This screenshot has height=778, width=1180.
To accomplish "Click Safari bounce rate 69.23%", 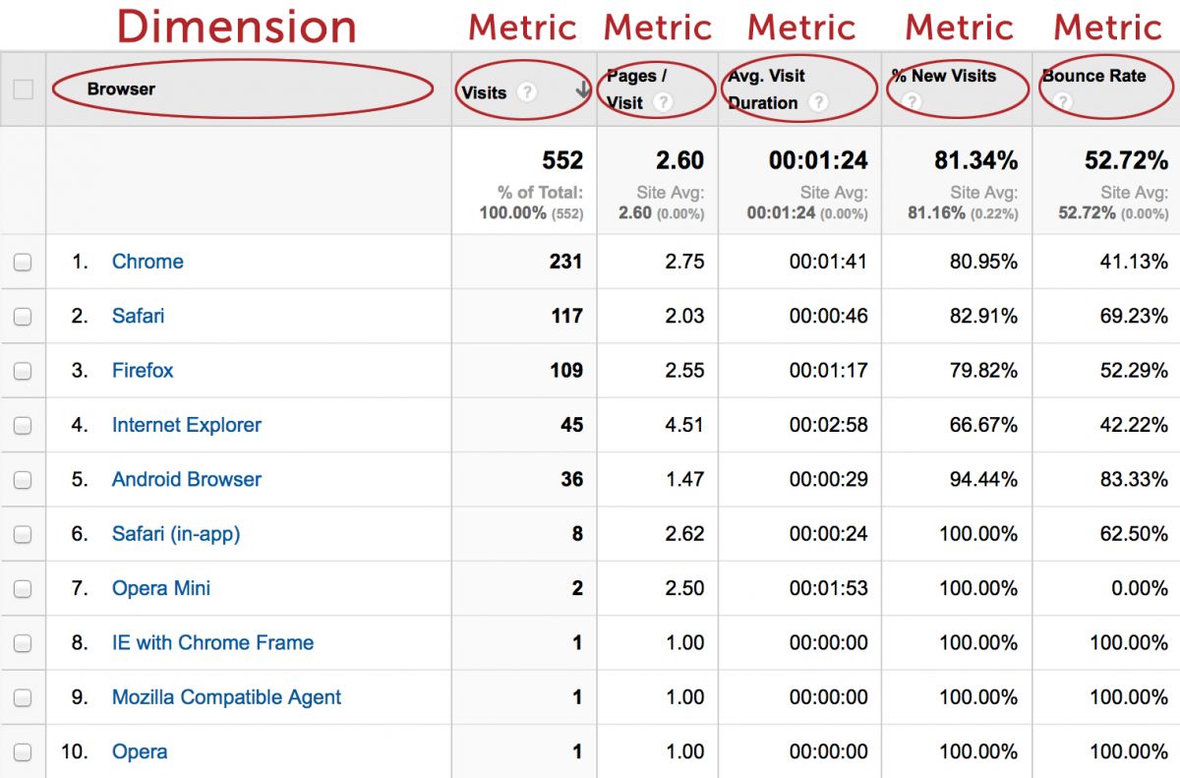I will point(1135,316).
